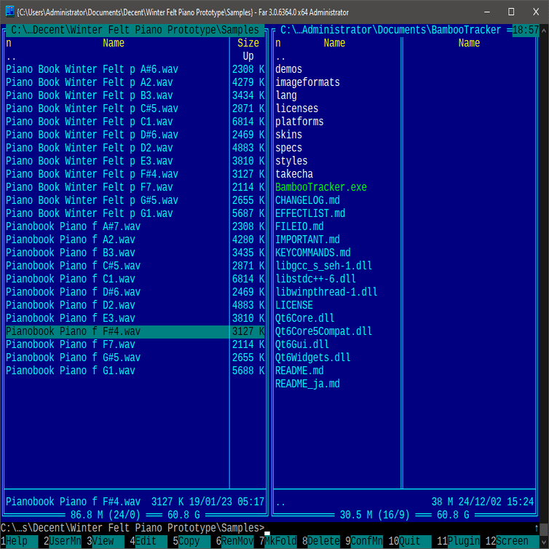
Task: Select Pianobook Piano f G1.wav
Action: [x=71, y=371]
